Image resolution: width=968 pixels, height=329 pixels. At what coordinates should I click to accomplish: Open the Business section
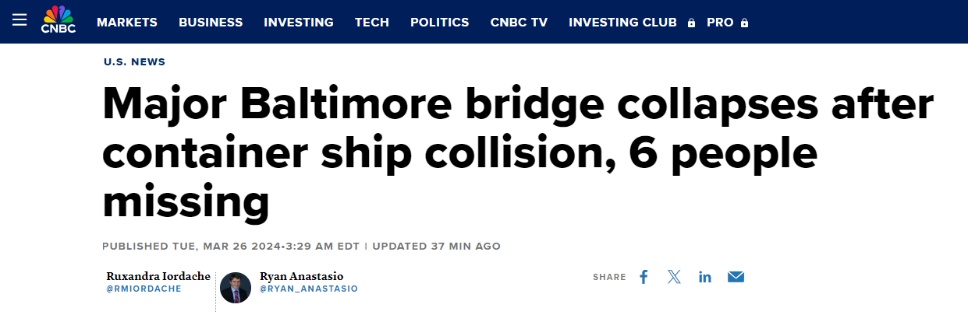pyautogui.click(x=211, y=23)
